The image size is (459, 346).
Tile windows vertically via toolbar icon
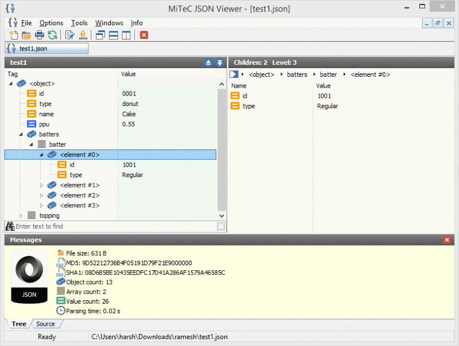(x=126, y=36)
